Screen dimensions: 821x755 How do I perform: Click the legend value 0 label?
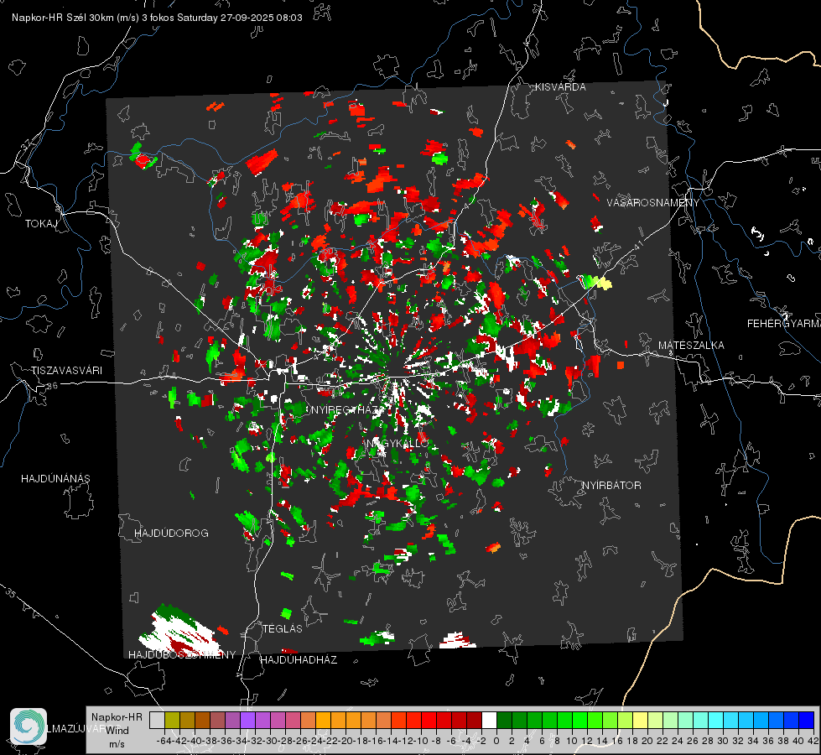coord(496,741)
